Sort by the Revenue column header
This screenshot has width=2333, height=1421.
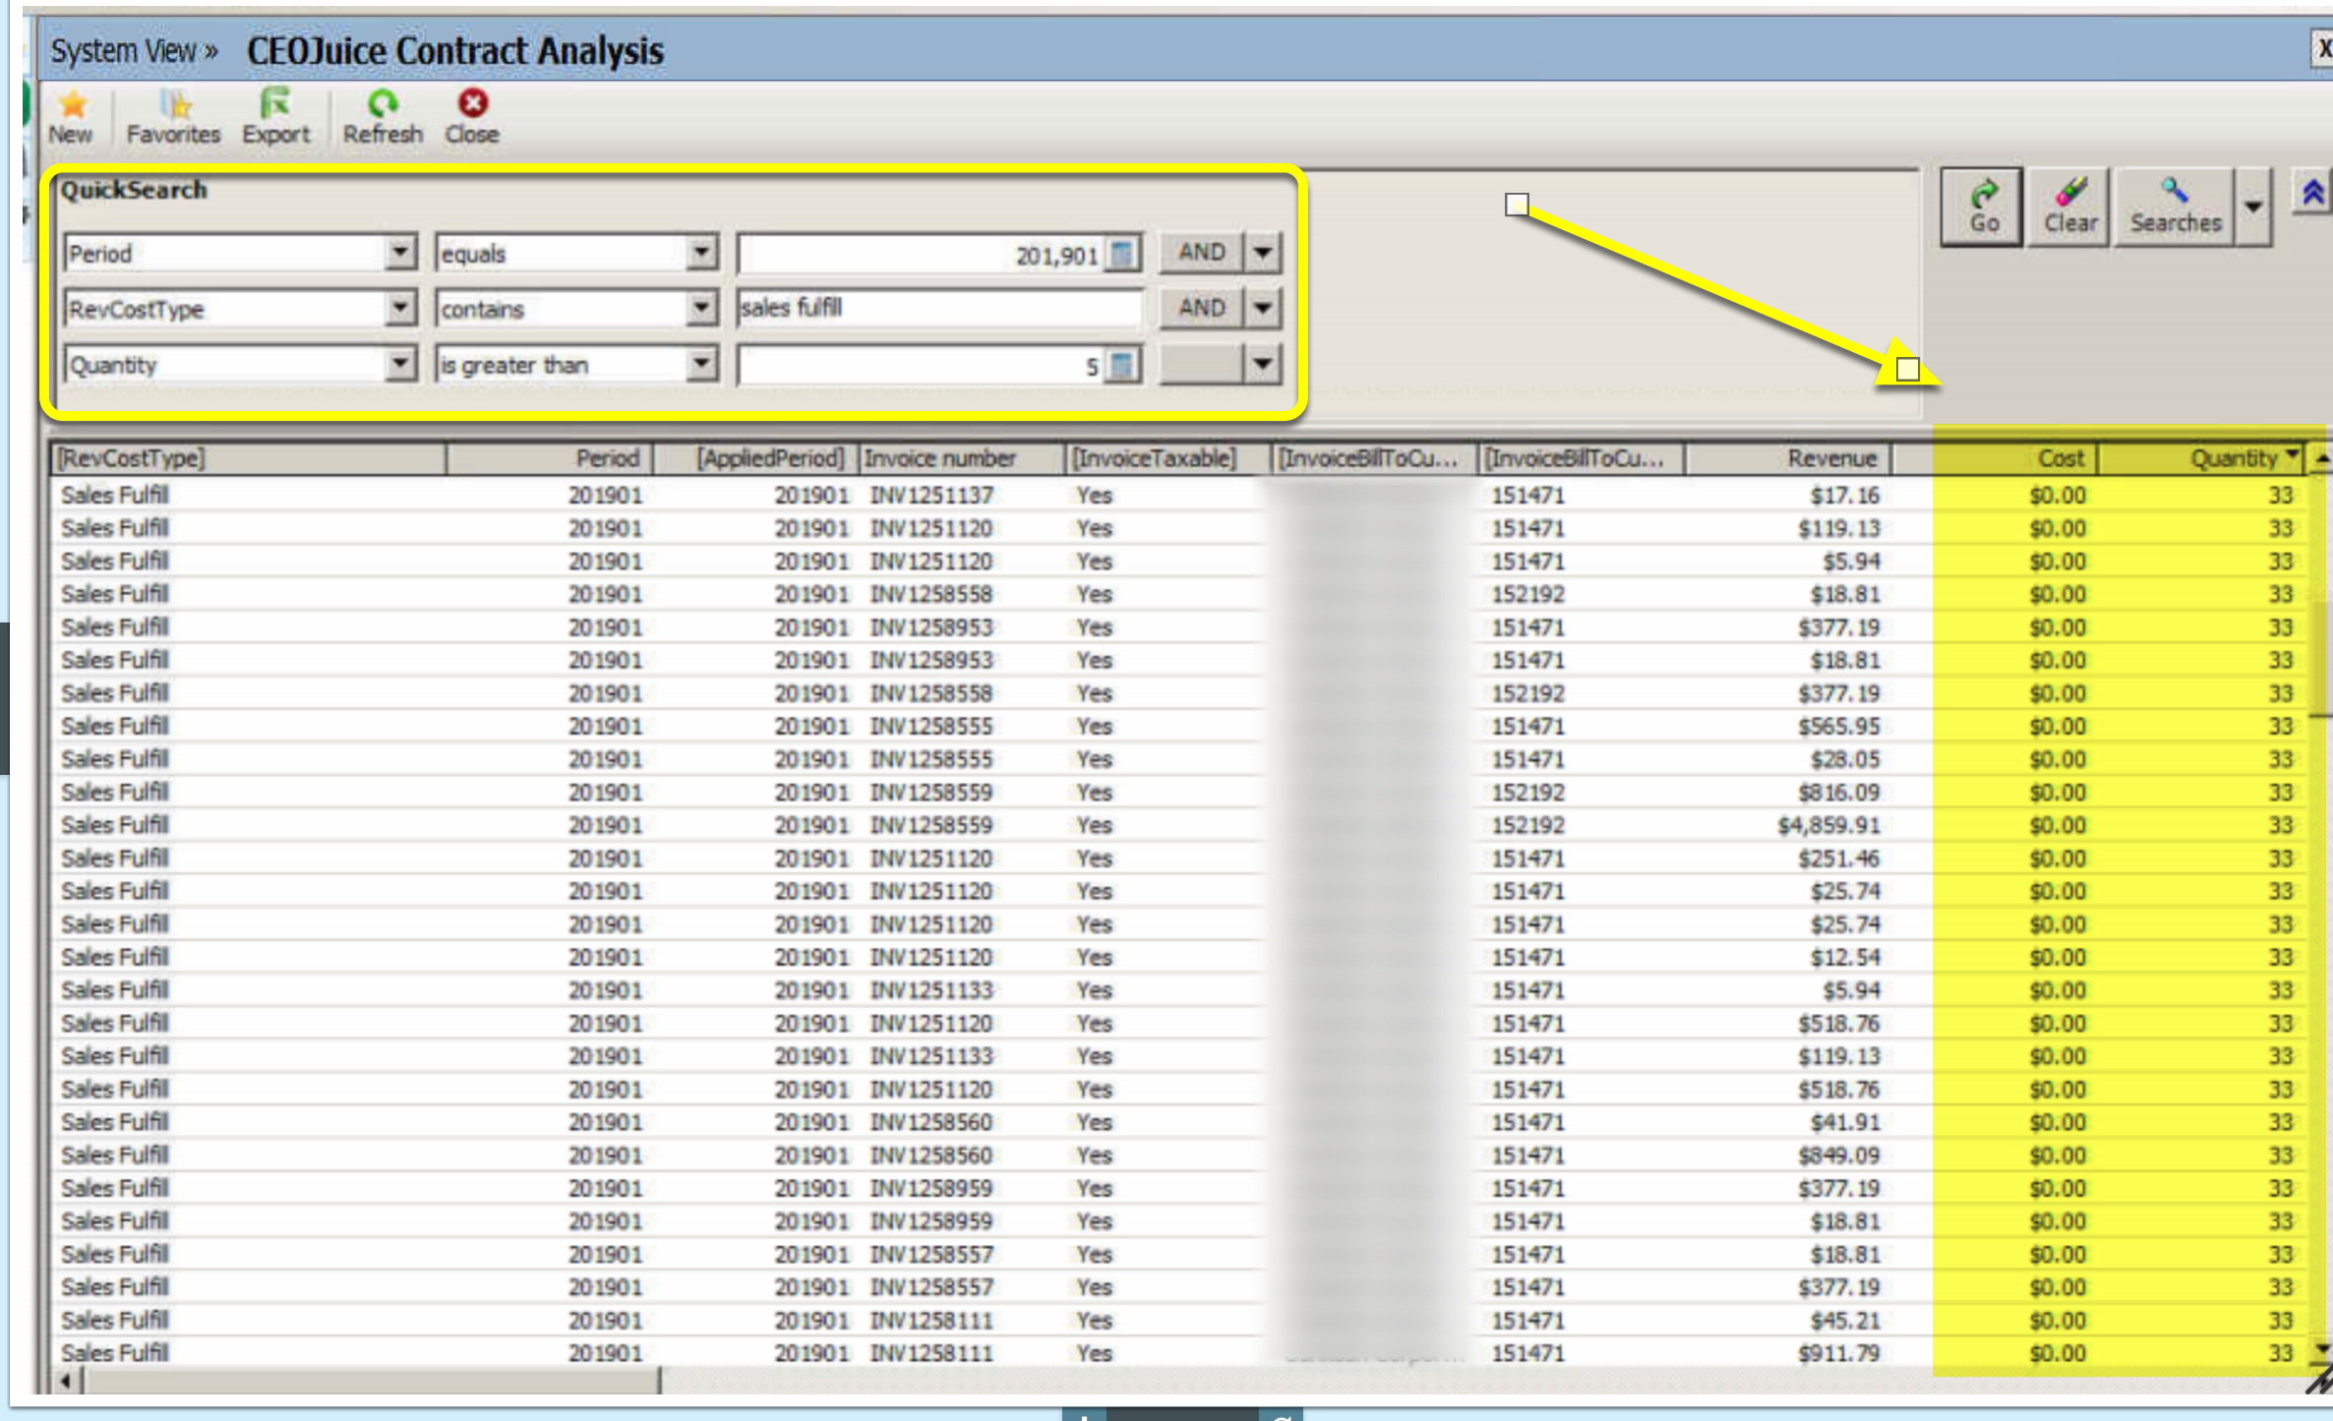tap(1789, 459)
